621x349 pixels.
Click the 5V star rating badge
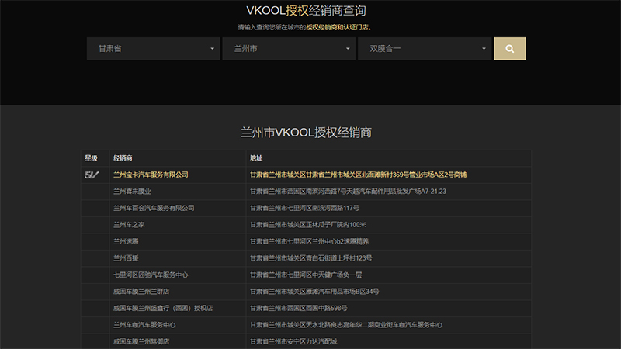pos(92,174)
